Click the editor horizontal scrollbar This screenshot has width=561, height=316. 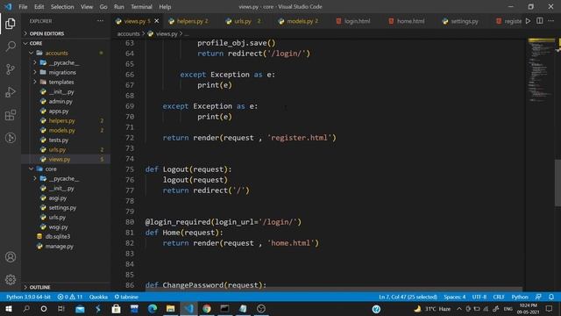click(x=333, y=289)
